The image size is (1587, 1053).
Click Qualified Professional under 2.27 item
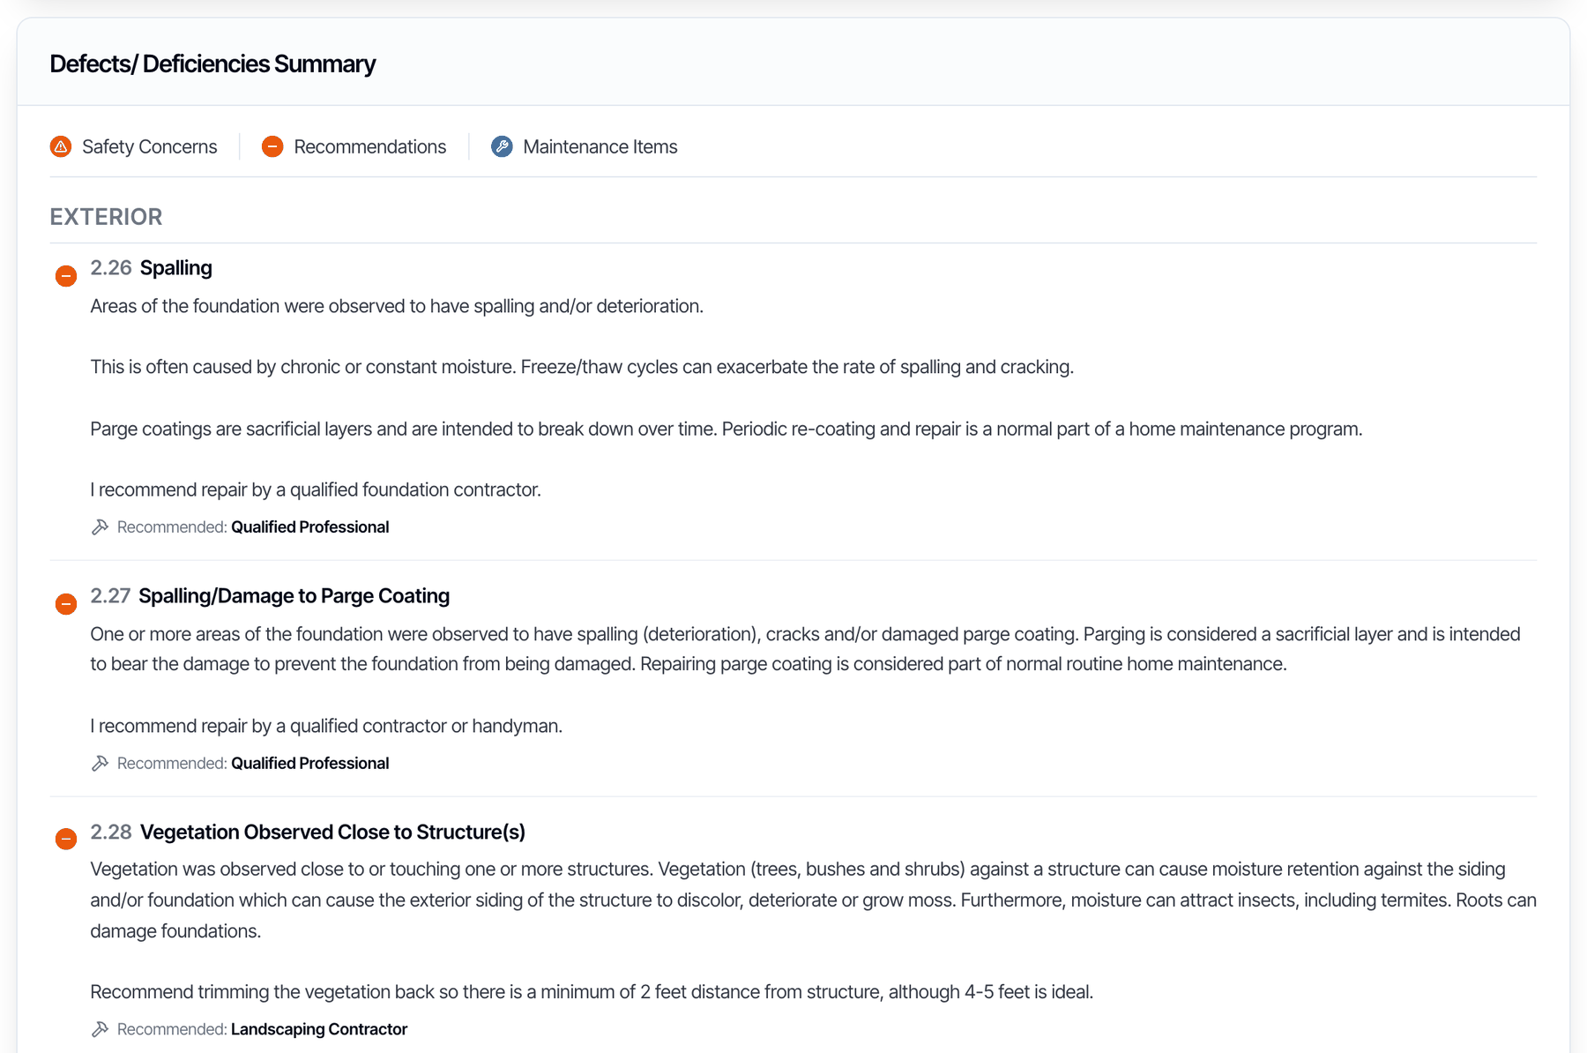[309, 764]
